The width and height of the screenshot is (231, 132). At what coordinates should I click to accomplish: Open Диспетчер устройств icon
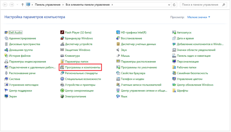pos(62,44)
